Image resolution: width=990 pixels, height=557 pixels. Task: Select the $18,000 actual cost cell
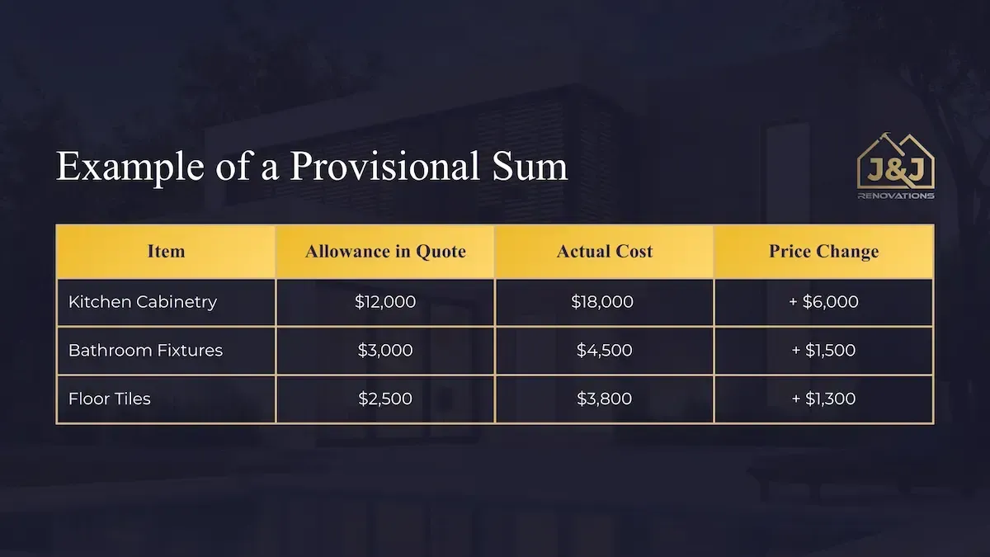pos(602,302)
